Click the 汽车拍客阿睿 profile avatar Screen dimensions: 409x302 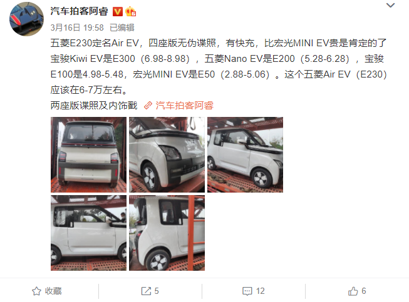click(x=26, y=19)
